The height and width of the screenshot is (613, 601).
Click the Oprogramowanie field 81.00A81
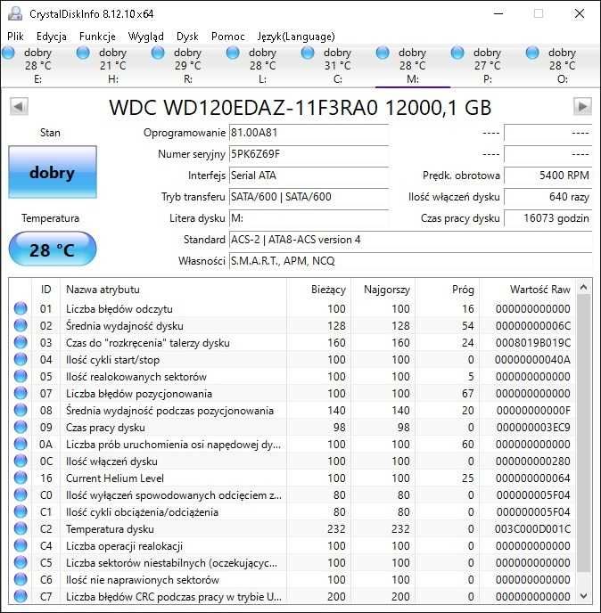[309, 133]
